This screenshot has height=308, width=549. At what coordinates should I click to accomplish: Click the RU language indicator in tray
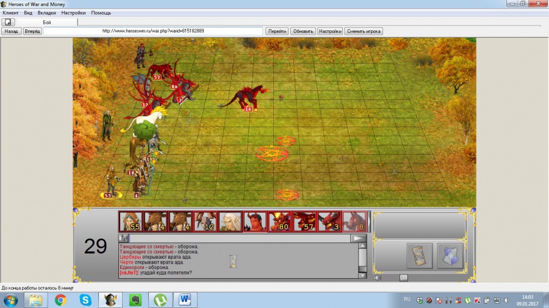click(x=407, y=299)
